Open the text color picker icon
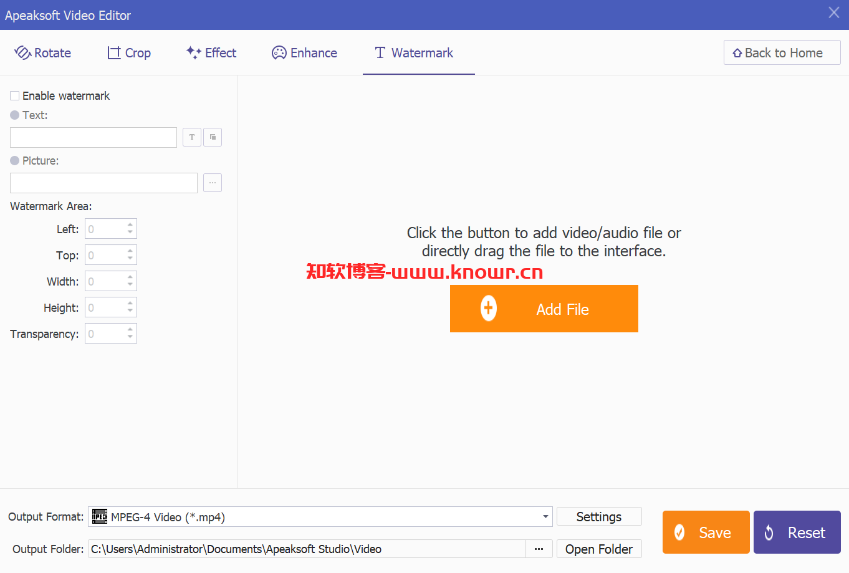This screenshot has width=849, height=573. pyautogui.click(x=213, y=137)
